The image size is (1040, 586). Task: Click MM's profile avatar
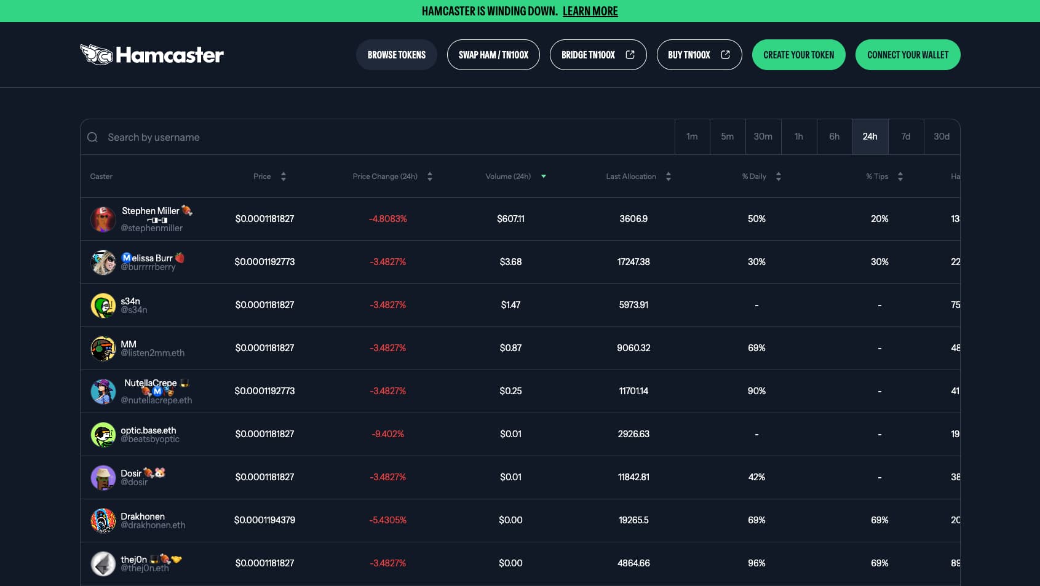point(103,348)
